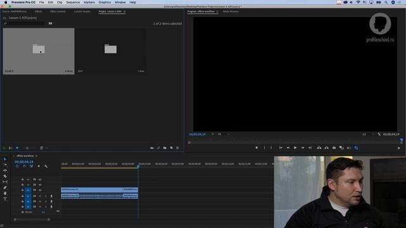Open offline workflow timeline panel menu
This screenshot has width=406, height=228.
pyautogui.click(x=36, y=156)
